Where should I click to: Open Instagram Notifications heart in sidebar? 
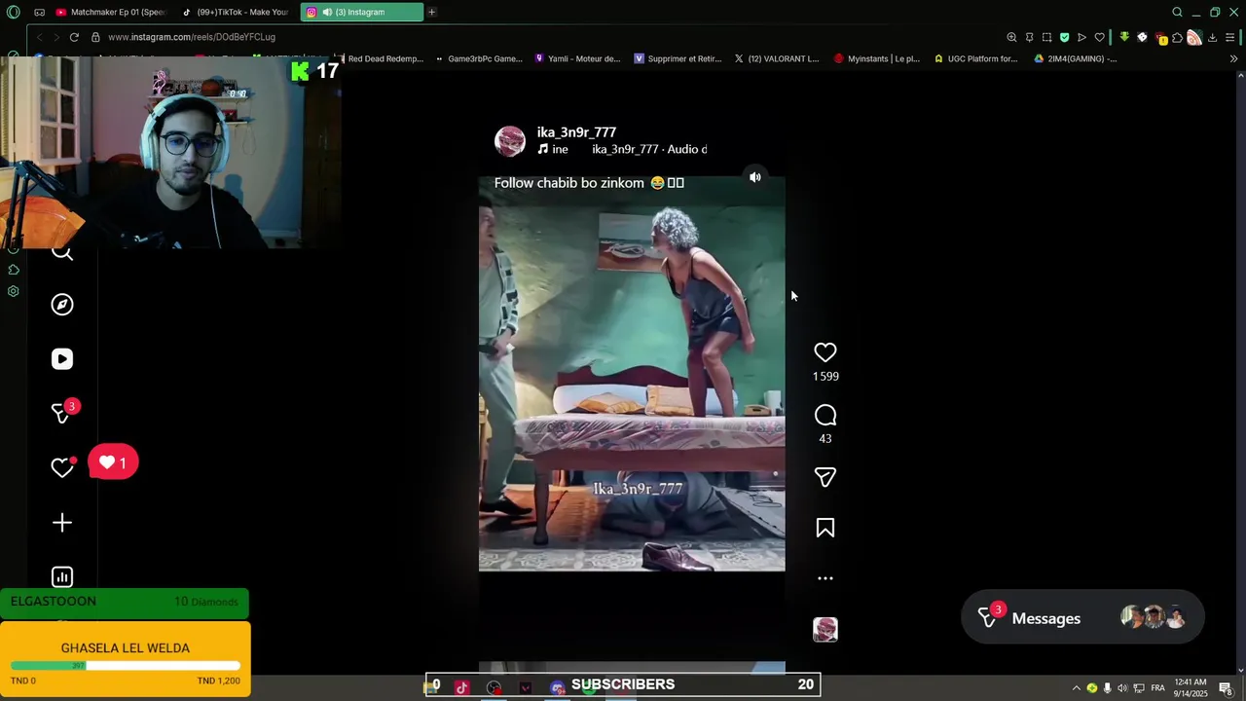[x=62, y=468]
